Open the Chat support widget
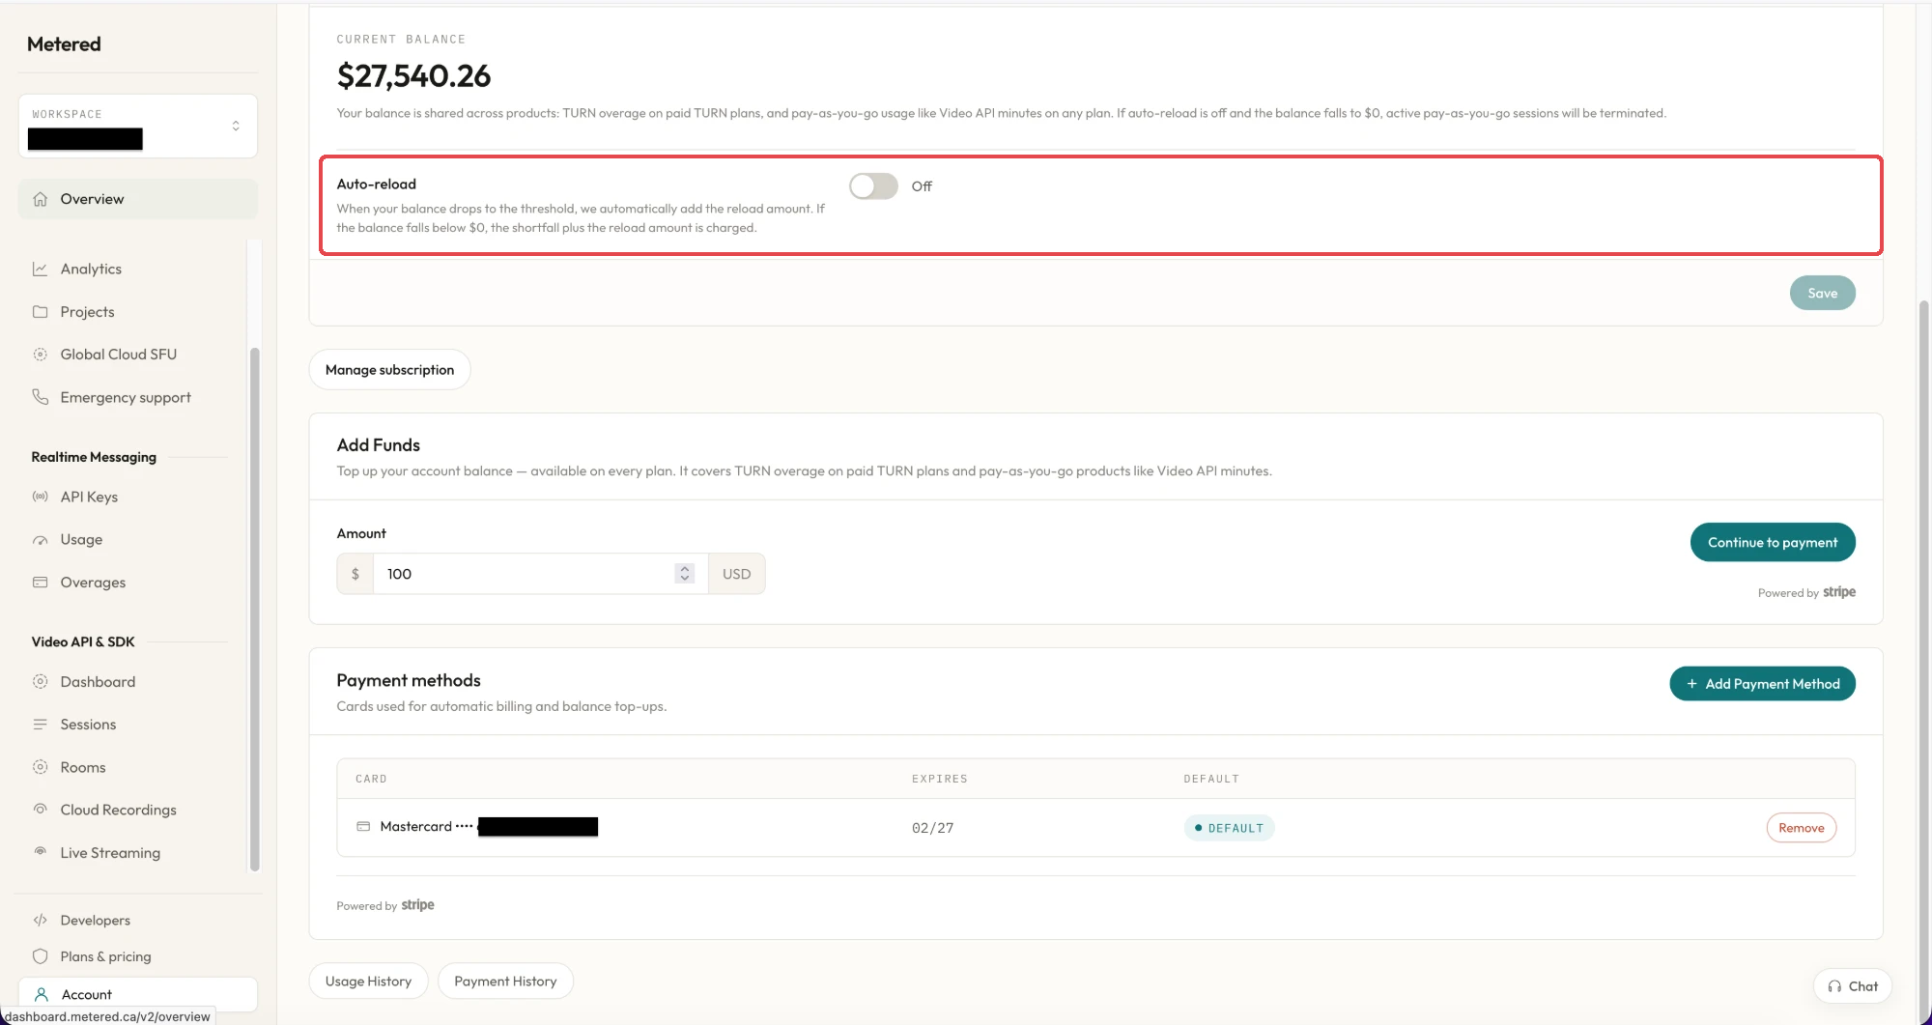The height and width of the screenshot is (1025, 1932). (1853, 986)
